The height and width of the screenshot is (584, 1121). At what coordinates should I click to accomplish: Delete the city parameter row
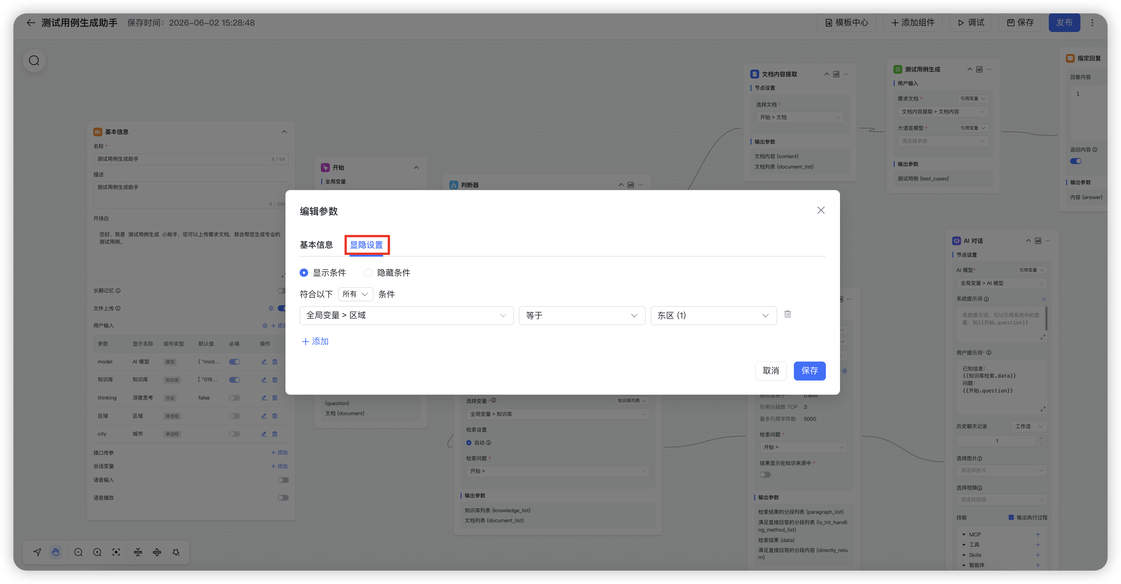275,434
